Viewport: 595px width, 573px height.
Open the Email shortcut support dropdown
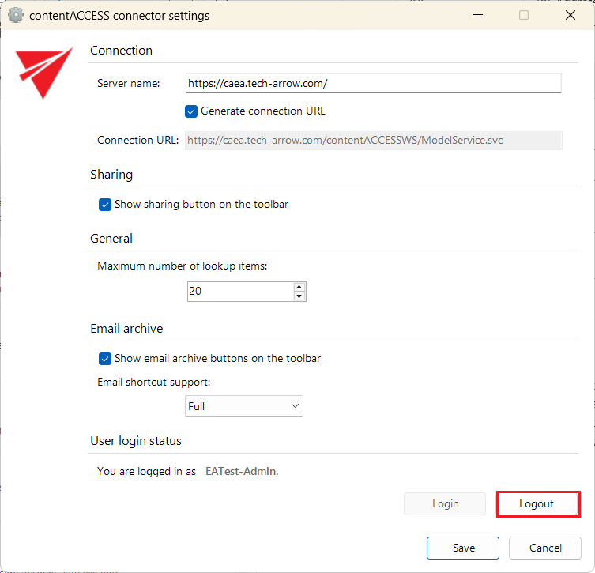pos(244,406)
